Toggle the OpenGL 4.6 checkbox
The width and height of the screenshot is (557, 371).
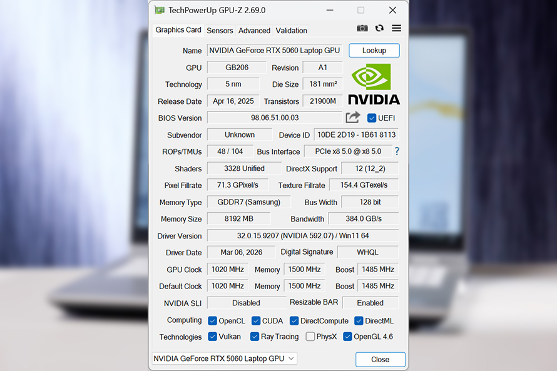coord(347,337)
